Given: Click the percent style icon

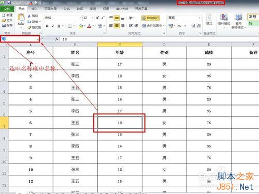Looking at the screenshot, I should pos(179,26).
